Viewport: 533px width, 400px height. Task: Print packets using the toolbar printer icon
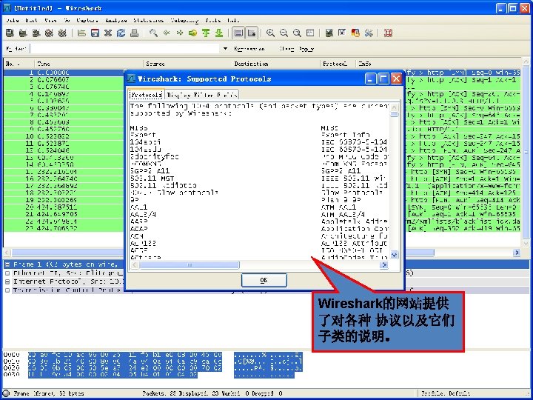pyautogui.click(x=134, y=33)
